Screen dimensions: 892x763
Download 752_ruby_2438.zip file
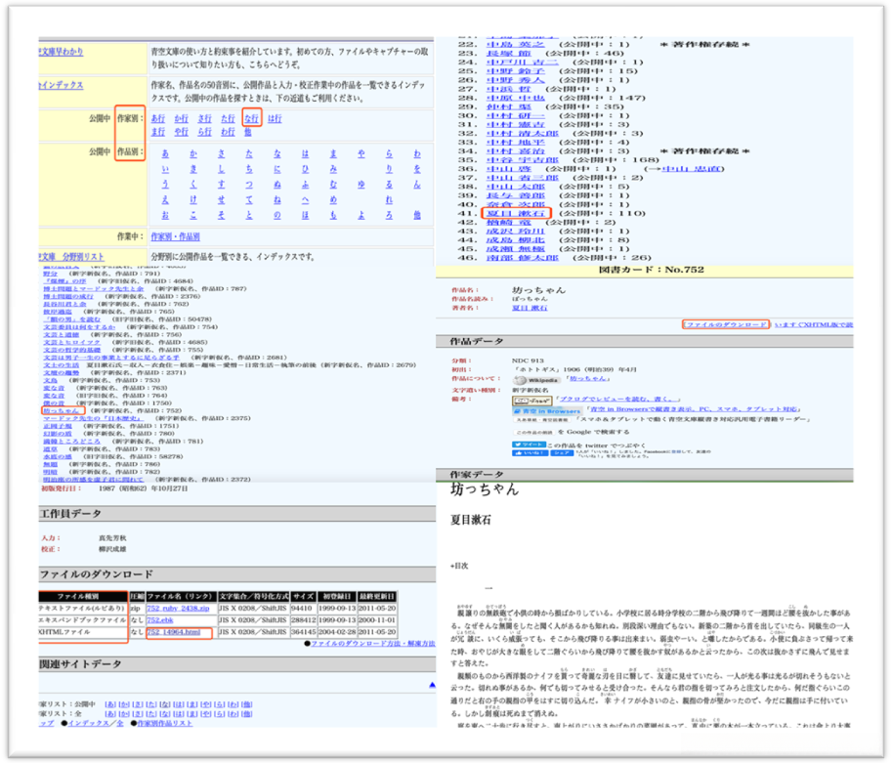(178, 609)
